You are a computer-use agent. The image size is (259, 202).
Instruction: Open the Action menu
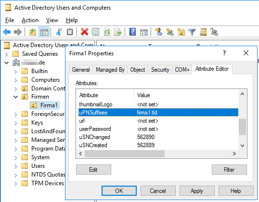point(30,20)
